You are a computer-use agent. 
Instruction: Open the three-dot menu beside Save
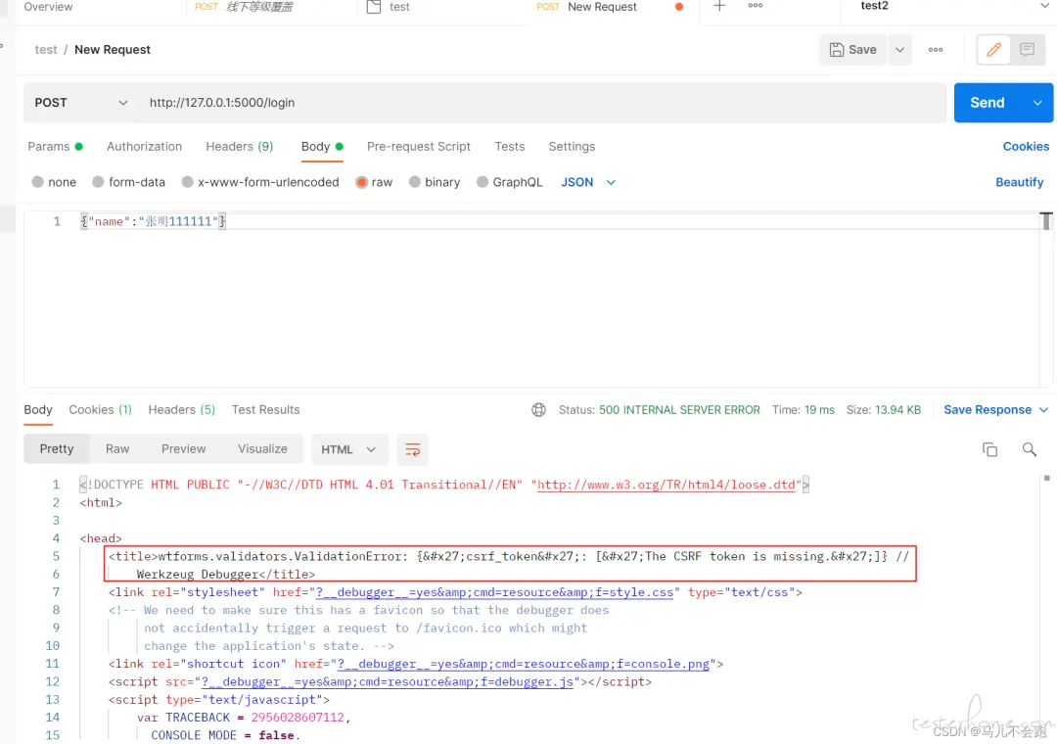936,50
